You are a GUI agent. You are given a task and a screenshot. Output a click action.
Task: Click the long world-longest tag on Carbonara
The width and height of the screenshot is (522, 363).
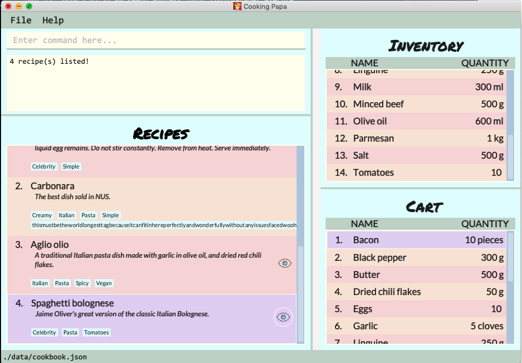(x=164, y=225)
